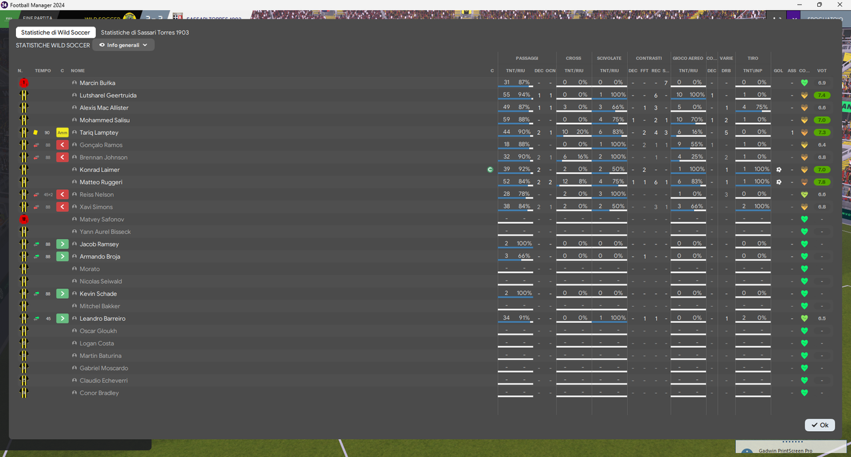
Task: Open the Info generali view dropdown
Action: point(124,45)
